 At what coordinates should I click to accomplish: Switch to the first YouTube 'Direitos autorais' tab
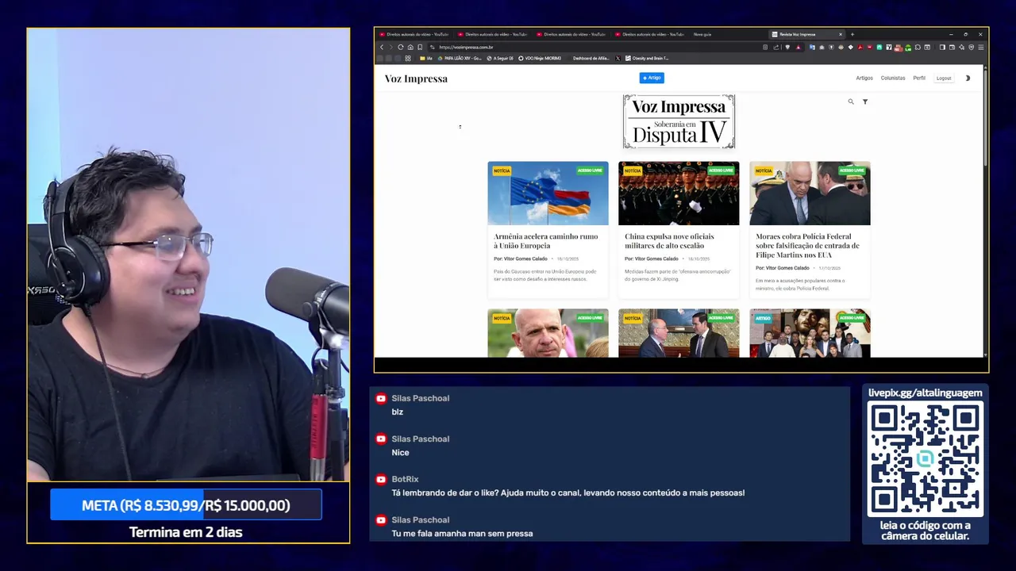(414, 34)
